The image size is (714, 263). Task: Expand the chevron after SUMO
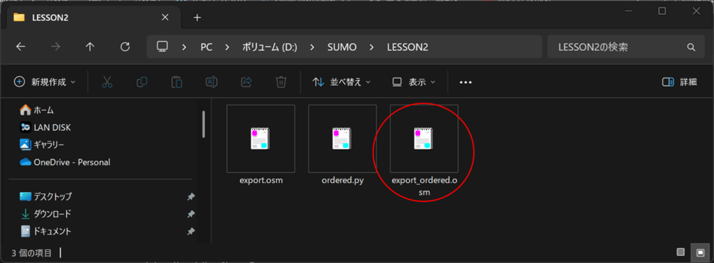coord(372,47)
